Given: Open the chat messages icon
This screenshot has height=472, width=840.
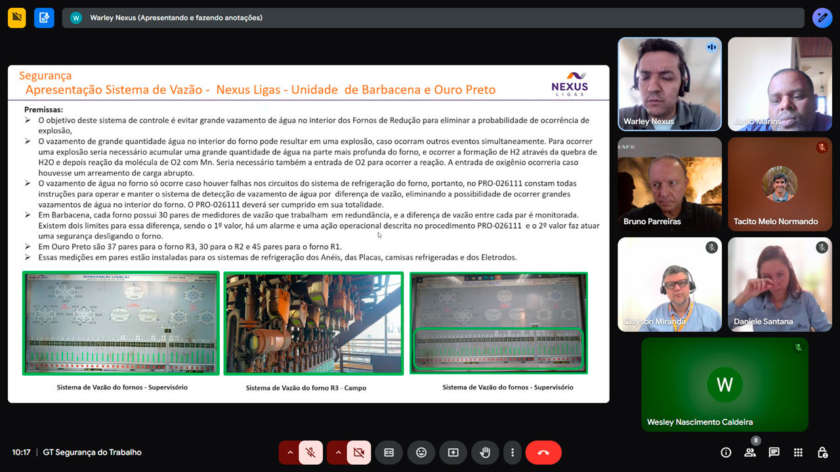Looking at the screenshot, I should pyautogui.click(x=774, y=452).
